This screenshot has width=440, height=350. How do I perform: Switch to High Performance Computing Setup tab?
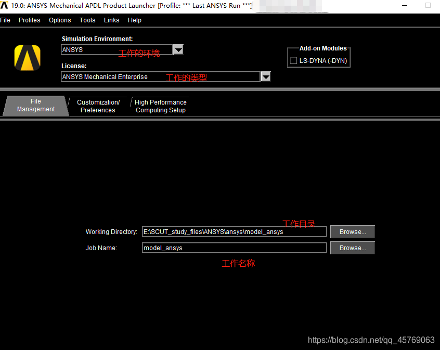[x=161, y=106]
